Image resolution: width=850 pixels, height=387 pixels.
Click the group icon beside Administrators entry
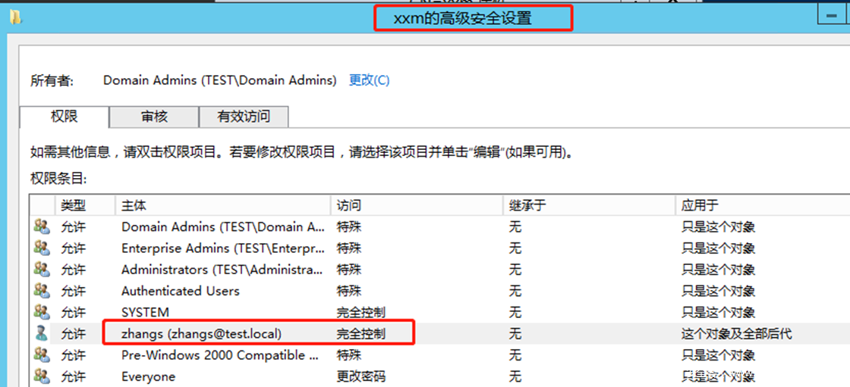pyautogui.click(x=41, y=269)
